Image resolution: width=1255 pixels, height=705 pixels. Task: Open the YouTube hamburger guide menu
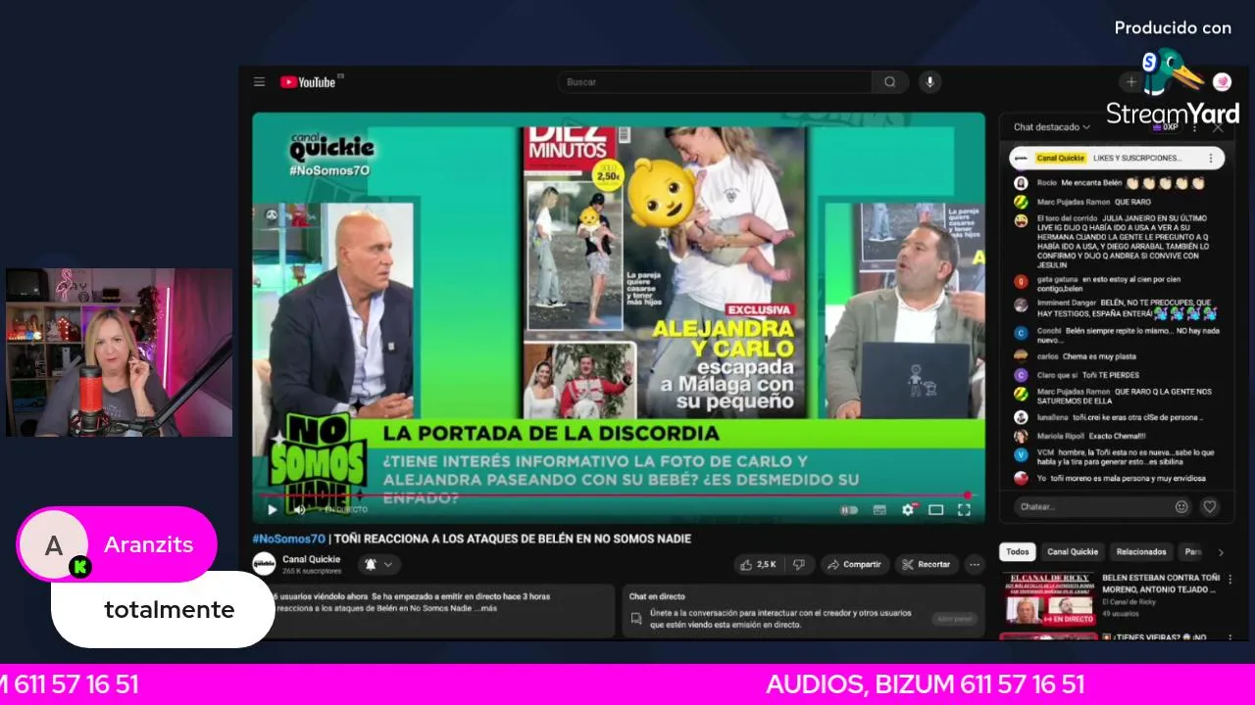(x=259, y=82)
